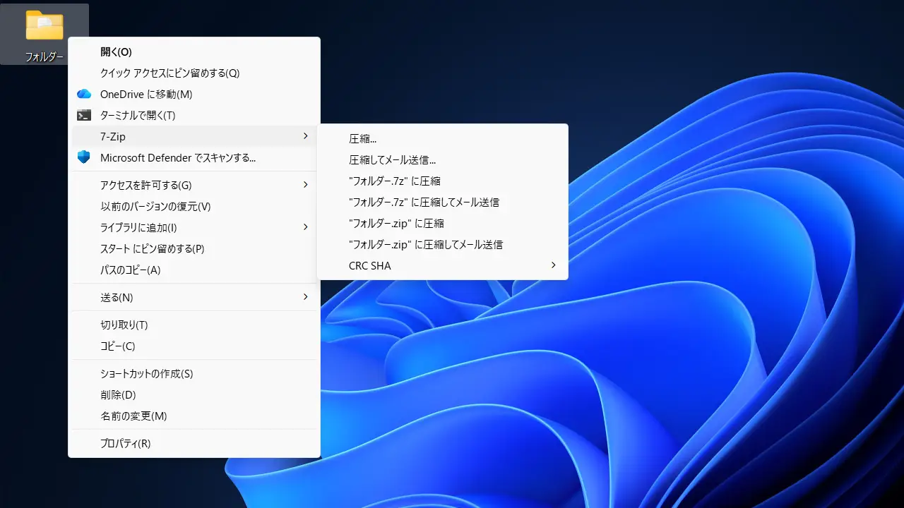Select the フォルダー desktop folder icon

(44, 26)
